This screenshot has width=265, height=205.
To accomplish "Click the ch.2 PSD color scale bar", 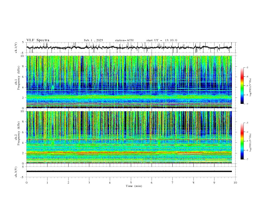I will click(242, 141).
